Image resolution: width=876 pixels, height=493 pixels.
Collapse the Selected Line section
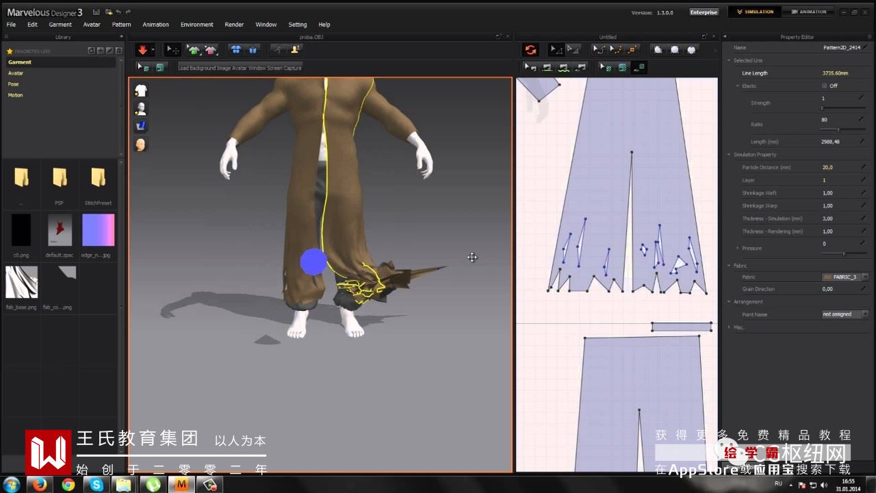(x=730, y=60)
